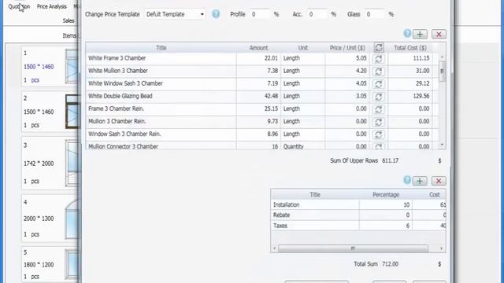Click the Installation percentage value 10
The image size is (504, 283).
point(386,204)
